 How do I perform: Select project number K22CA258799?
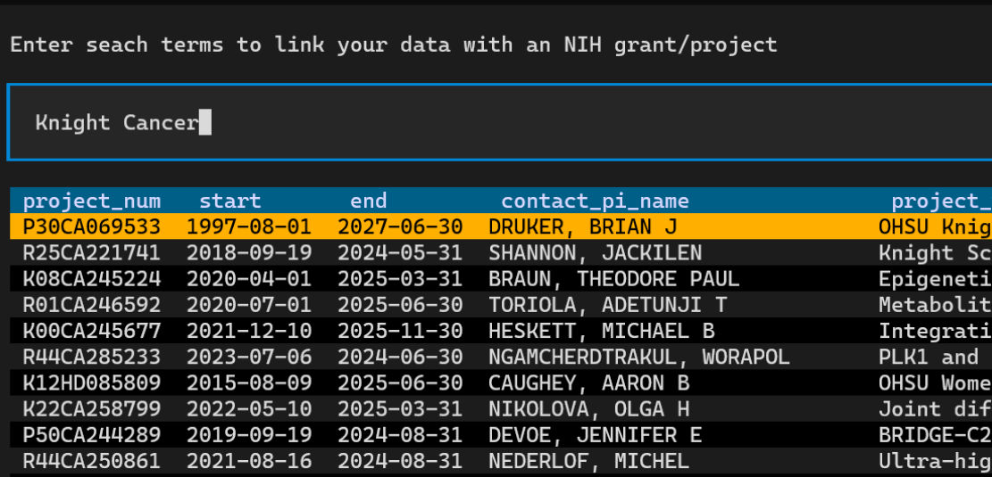coord(92,409)
